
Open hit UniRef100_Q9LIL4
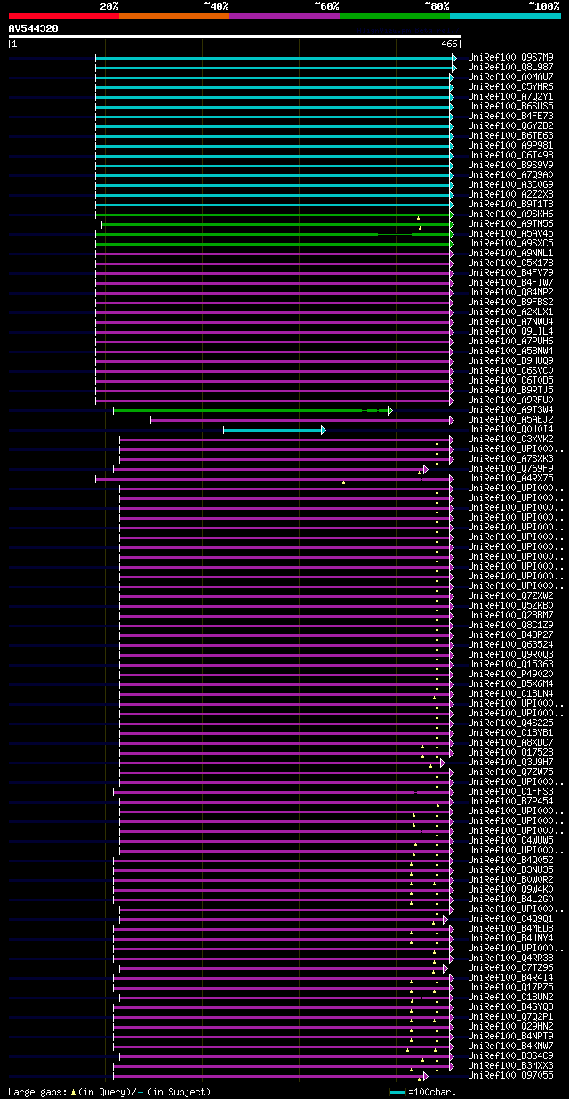click(x=510, y=331)
